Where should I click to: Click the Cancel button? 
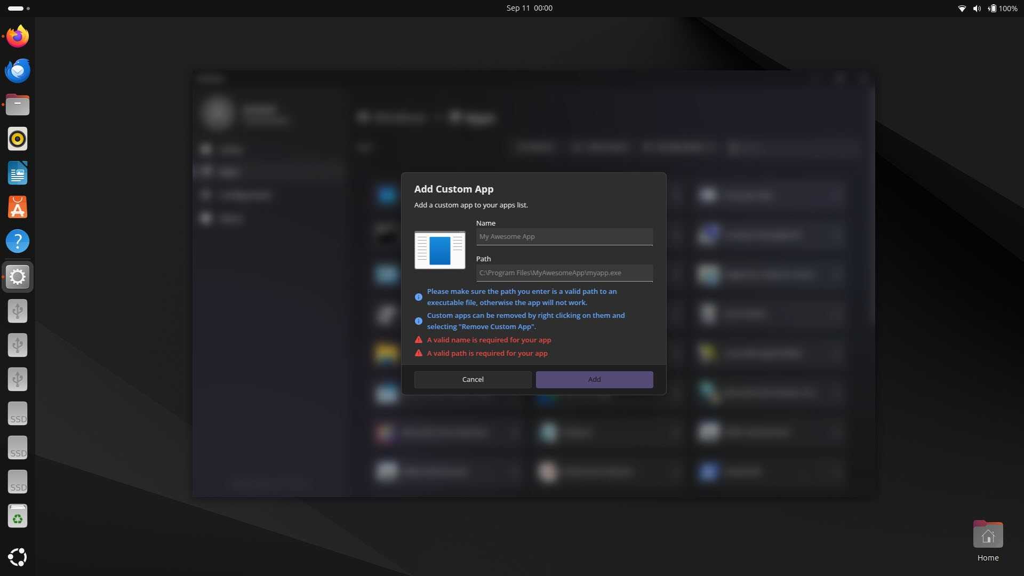[x=473, y=380]
